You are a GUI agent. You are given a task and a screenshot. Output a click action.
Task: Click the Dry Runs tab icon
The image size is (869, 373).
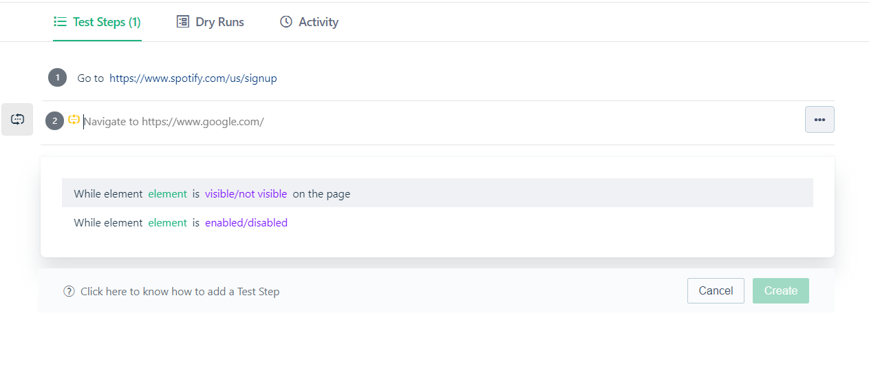[182, 22]
